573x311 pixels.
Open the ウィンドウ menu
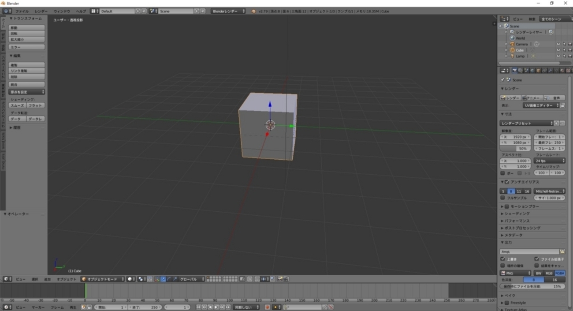pyautogui.click(x=62, y=11)
